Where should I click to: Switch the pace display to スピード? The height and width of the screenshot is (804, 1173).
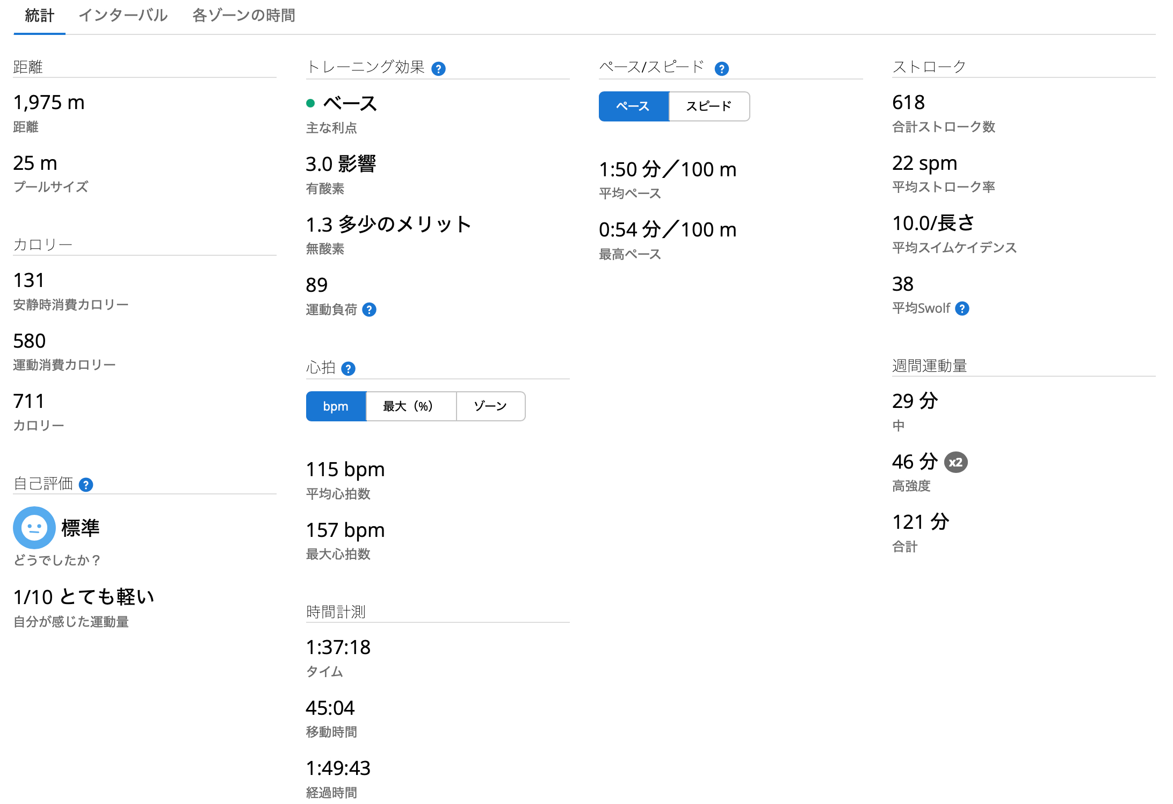coord(709,106)
